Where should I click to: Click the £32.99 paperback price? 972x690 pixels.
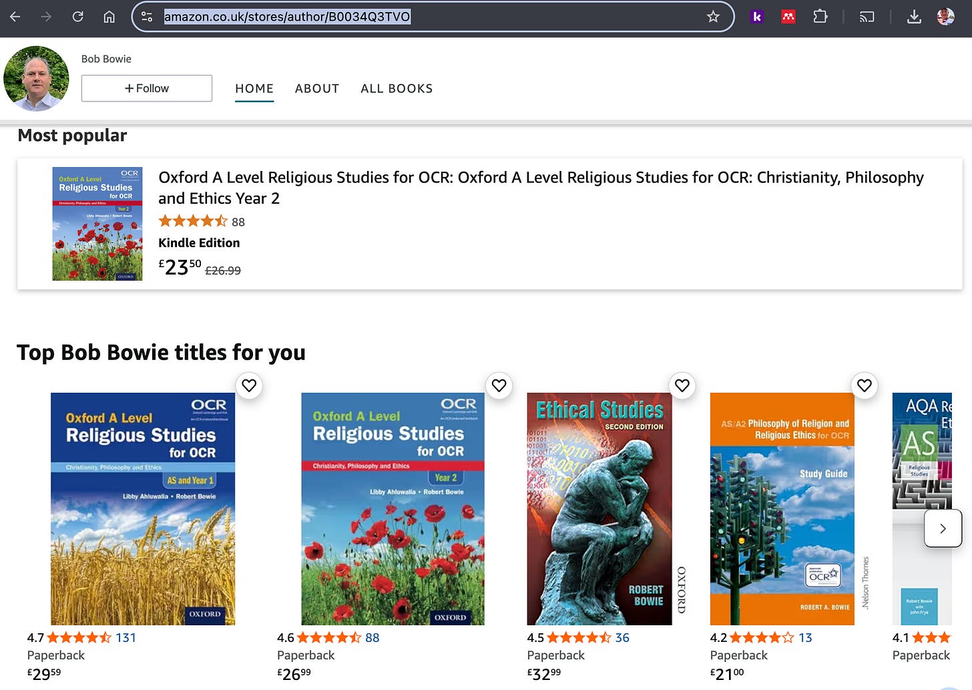544,674
